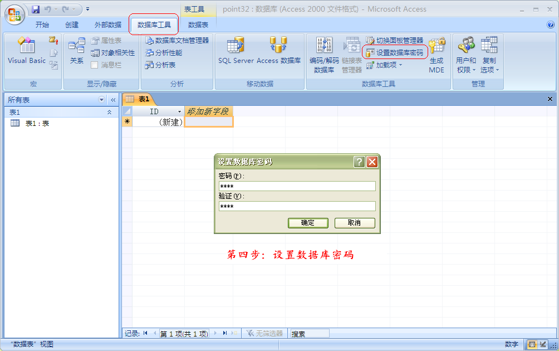Open 用户和权限 menu

[x=467, y=55]
